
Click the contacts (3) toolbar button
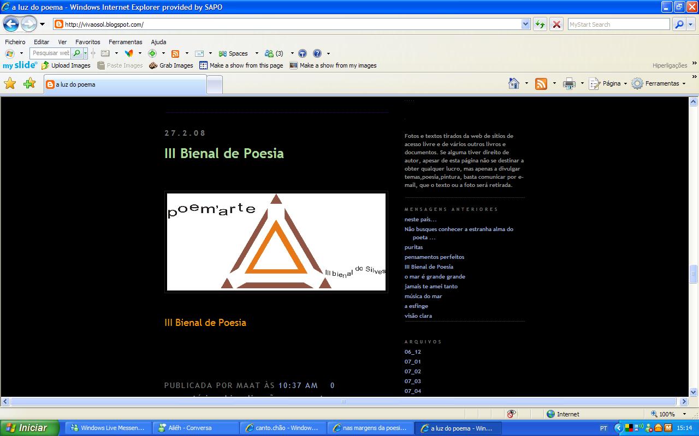coord(274,53)
